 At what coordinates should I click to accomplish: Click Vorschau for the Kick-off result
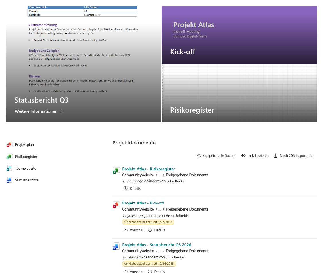134,230
